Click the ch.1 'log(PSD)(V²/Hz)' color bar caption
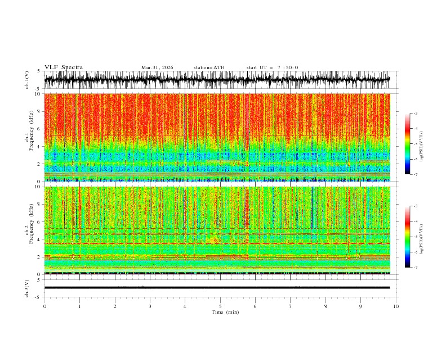Viewport: 446px width, 344px height. [x=422, y=146]
